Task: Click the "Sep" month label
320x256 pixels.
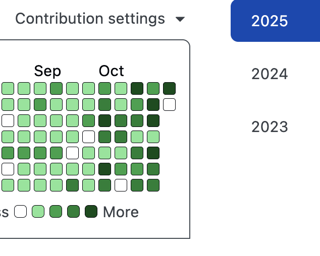Action: tap(47, 71)
